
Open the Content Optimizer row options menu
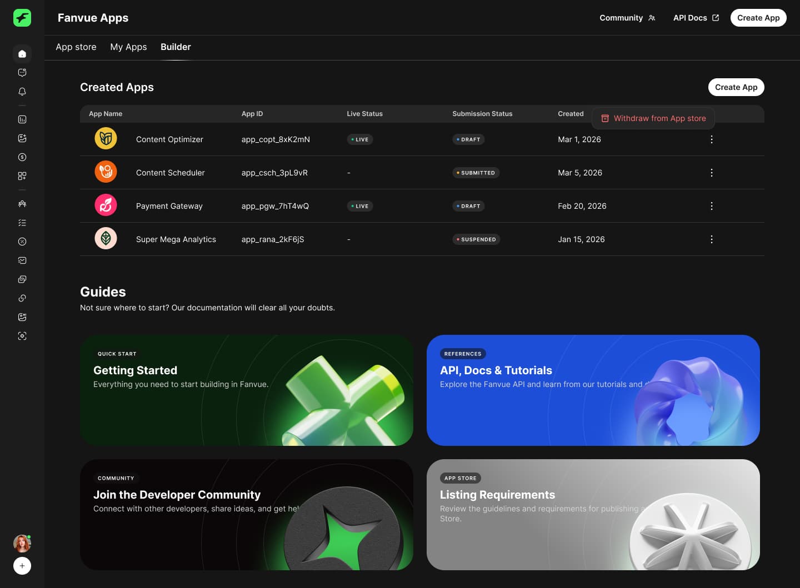(712, 139)
